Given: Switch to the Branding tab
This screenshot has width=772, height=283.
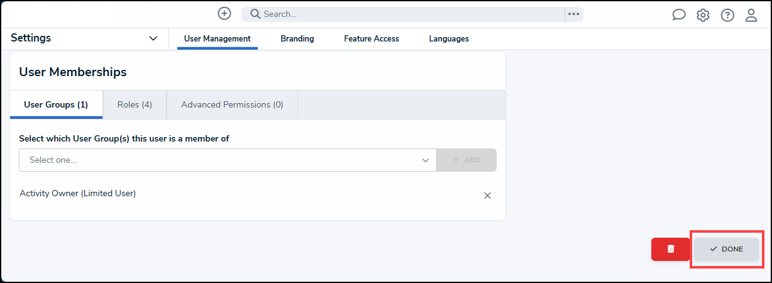Looking at the screenshot, I should tap(297, 38).
